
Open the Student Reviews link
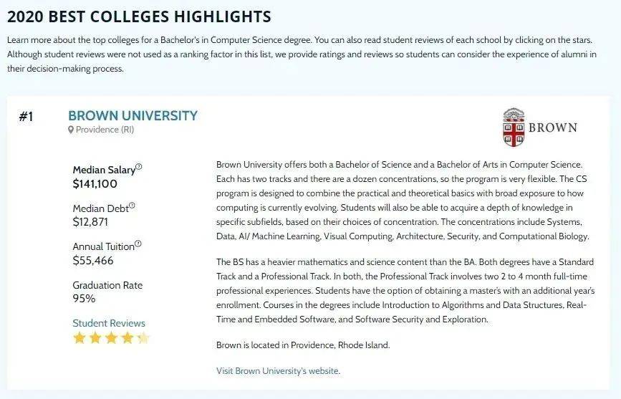coord(109,323)
